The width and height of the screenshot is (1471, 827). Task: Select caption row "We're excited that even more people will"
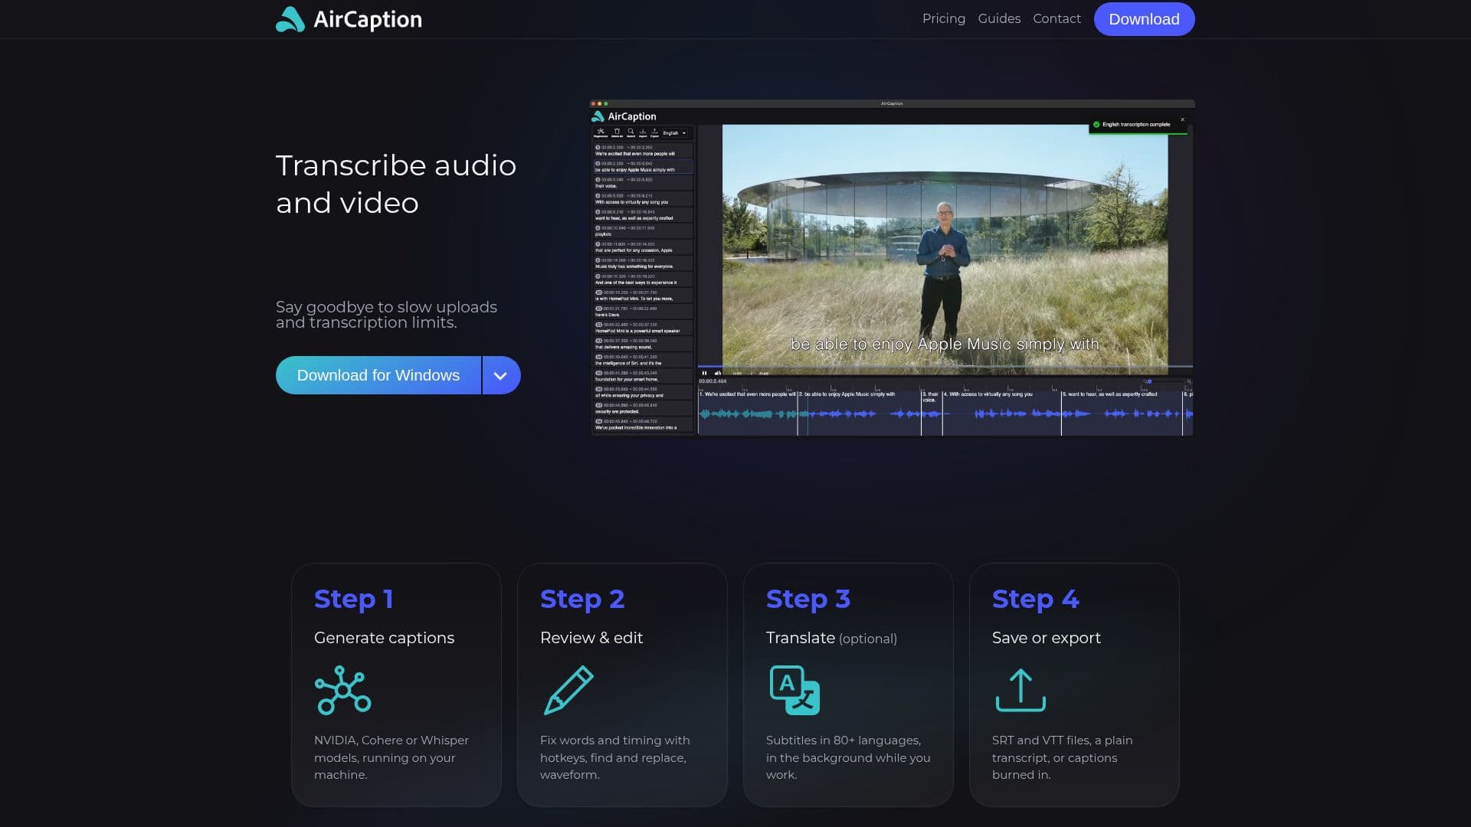coord(644,150)
